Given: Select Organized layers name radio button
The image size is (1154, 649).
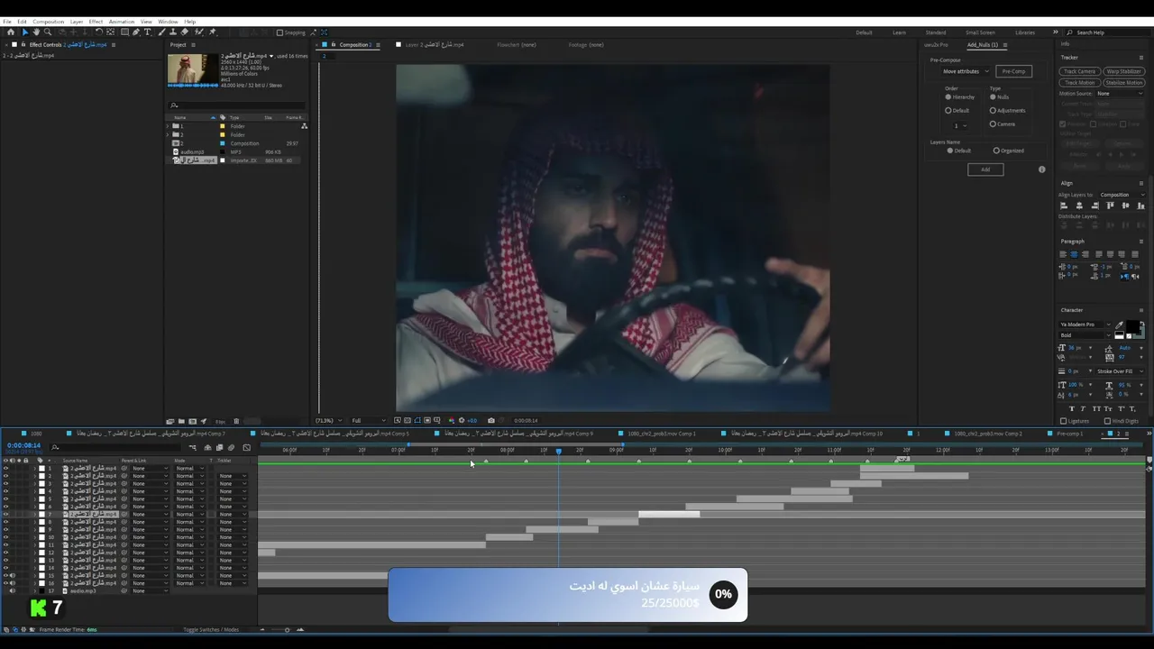Looking at the screenshot, I should 996,151.
